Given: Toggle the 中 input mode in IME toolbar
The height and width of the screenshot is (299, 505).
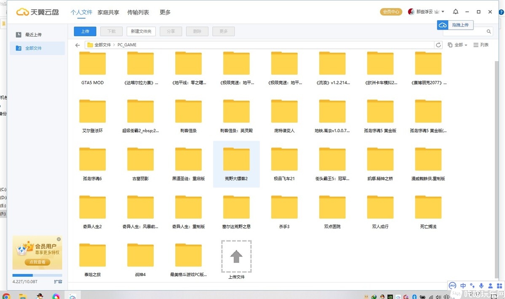Looking at the screenshot, I should [463, 286].
